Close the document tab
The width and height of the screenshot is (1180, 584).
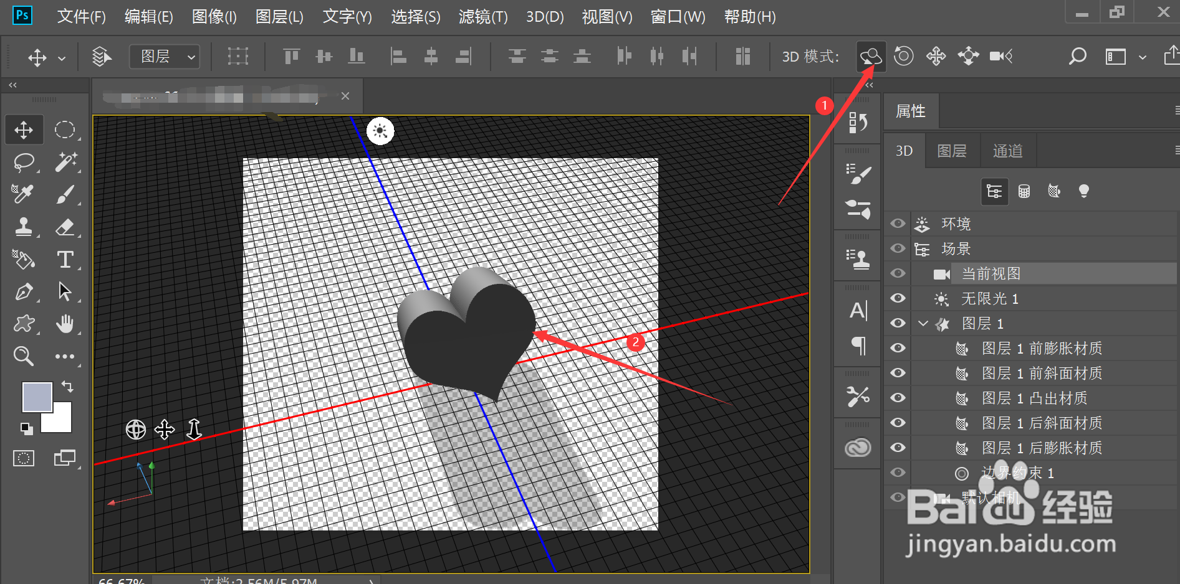point(345,96)
